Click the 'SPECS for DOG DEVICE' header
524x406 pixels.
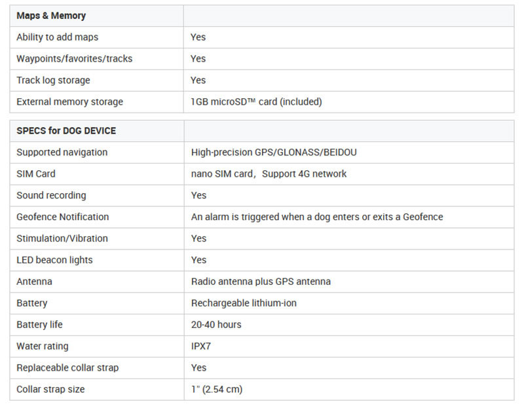[66, 131]
